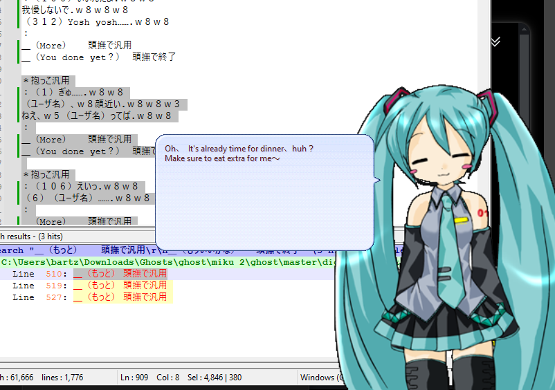Click the line ': (1) ぎゅ…….w8w8'
Viewport: 555px width, 390px height.
73,93
